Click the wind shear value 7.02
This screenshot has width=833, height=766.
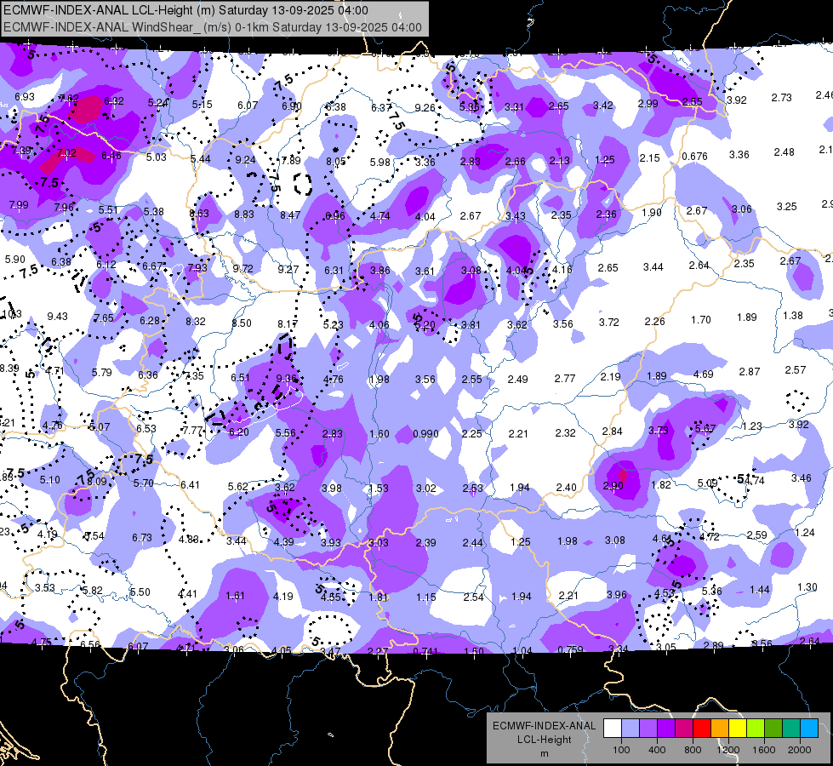tap(66, 153)
